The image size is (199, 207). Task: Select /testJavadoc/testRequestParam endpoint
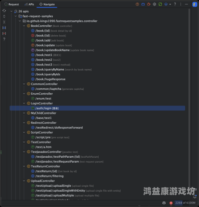pos(67,161)
